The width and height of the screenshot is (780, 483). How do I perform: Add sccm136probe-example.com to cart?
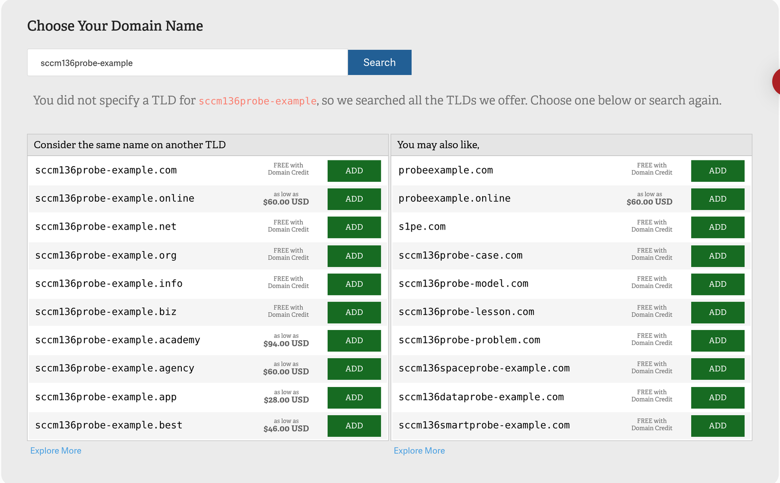[354, 171]
